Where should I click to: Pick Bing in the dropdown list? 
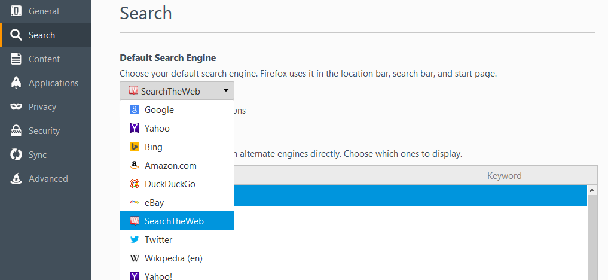(x=153, y=147)
